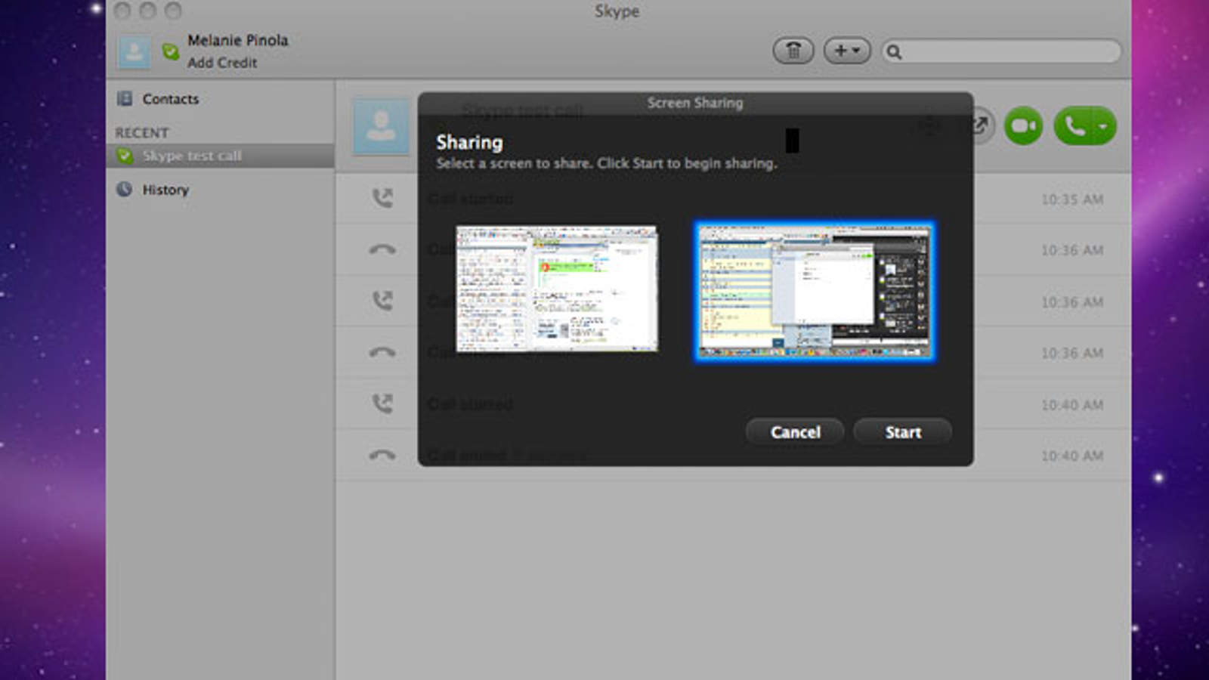Select Skype test call in Recent list

pyautogui.click(x=220, y=156)
